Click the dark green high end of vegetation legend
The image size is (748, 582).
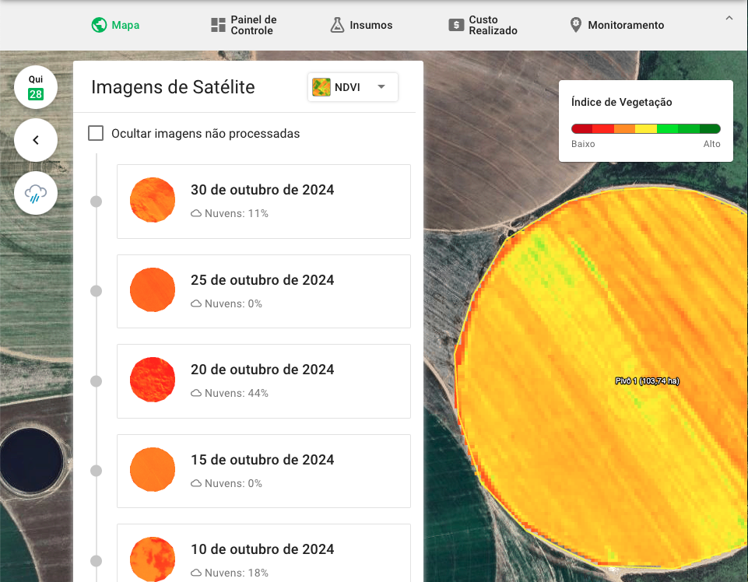[710, 129]
